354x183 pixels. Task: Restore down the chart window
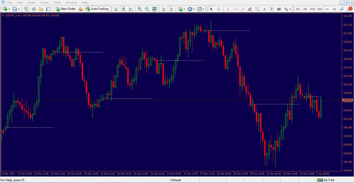click(x=347, y=3)
